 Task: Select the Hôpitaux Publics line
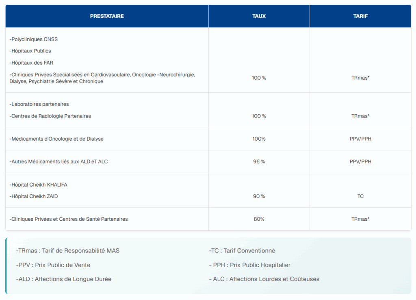point(30,51)
